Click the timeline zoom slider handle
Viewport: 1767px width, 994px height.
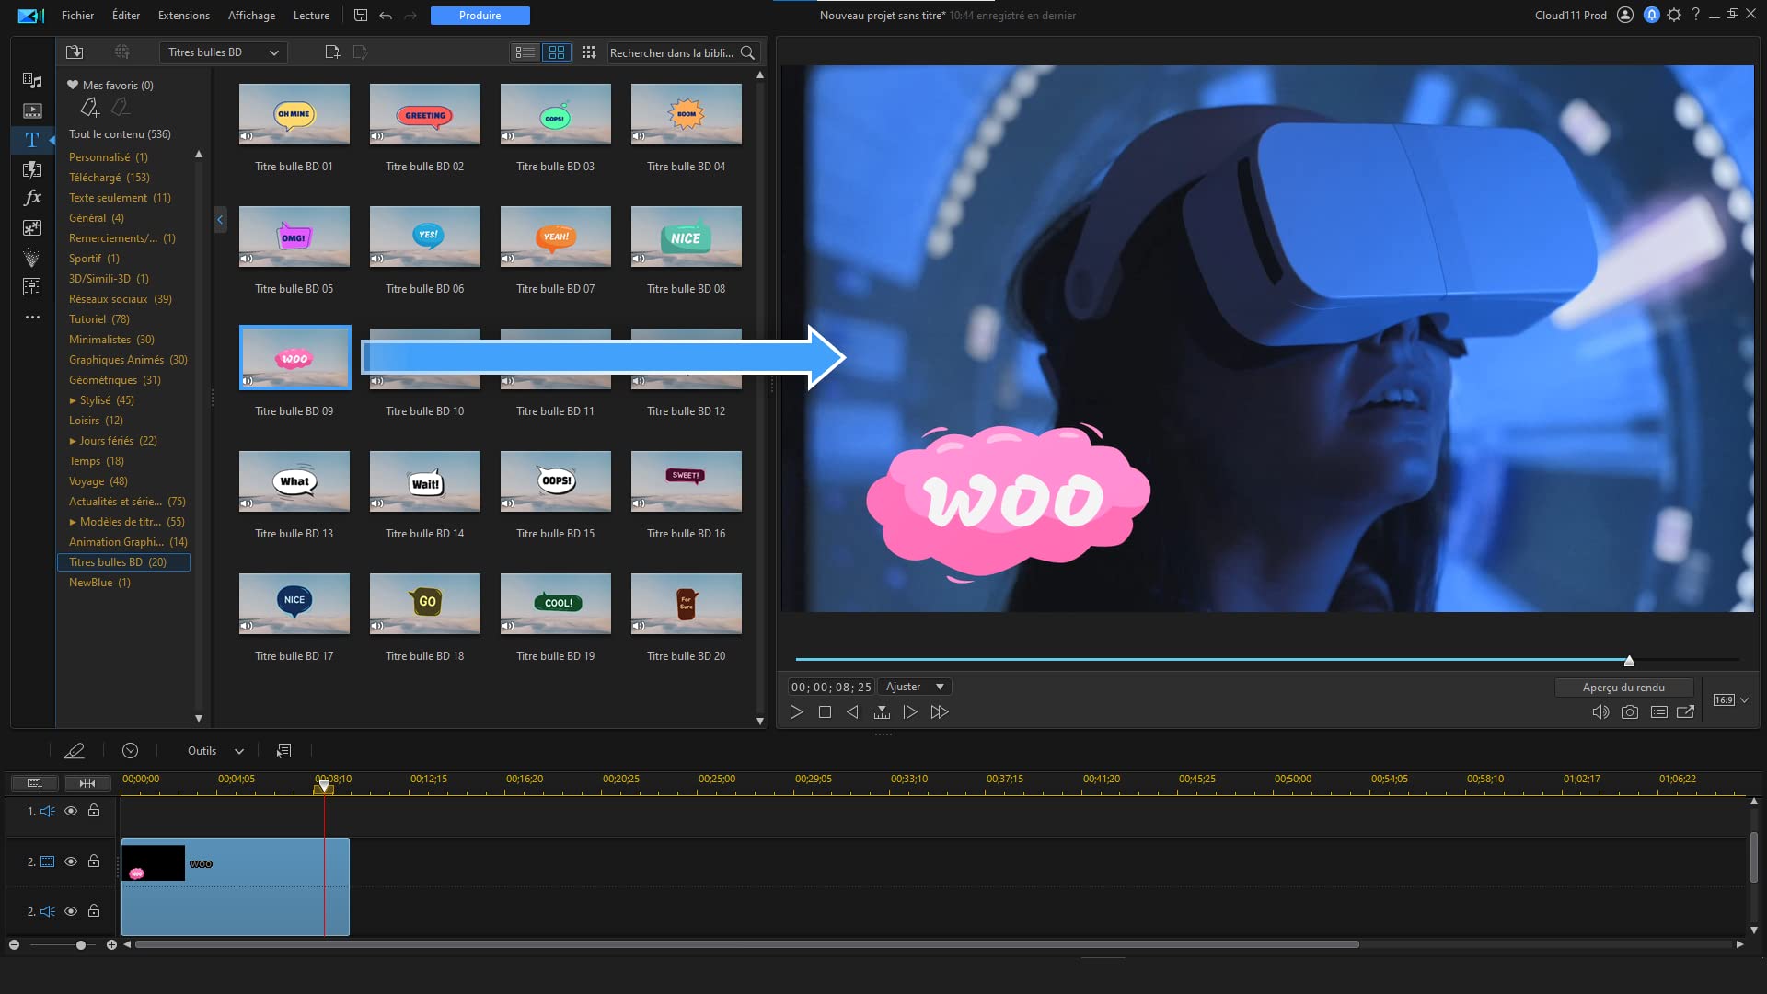click(81, 945)
